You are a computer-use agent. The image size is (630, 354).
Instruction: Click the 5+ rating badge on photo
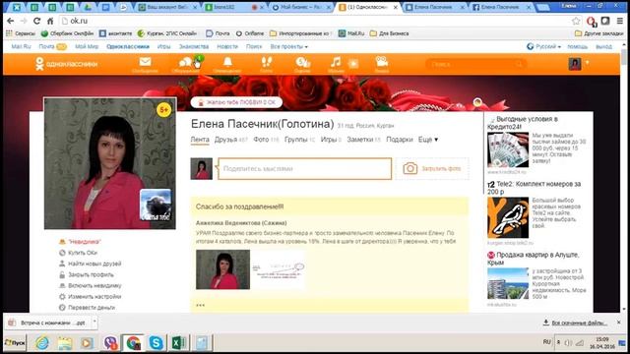point(164,109)
